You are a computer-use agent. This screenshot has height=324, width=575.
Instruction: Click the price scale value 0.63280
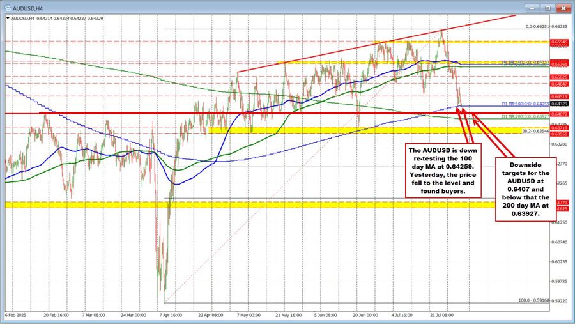point(561,144)
